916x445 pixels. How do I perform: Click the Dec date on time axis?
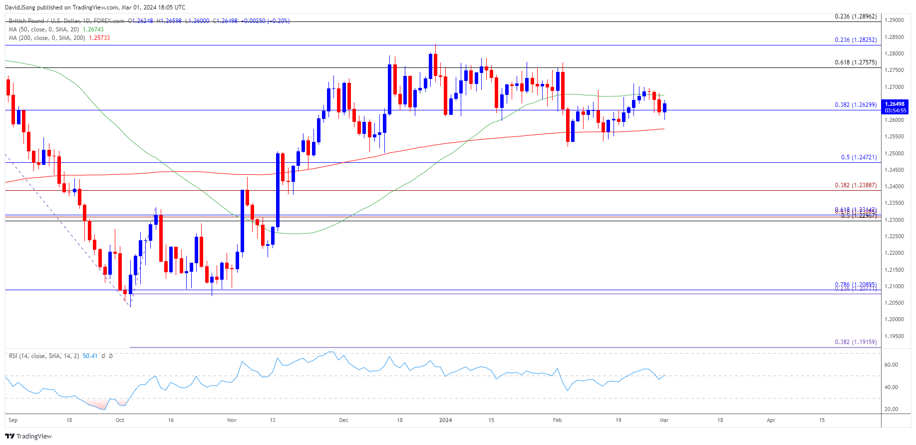point(343,420)
